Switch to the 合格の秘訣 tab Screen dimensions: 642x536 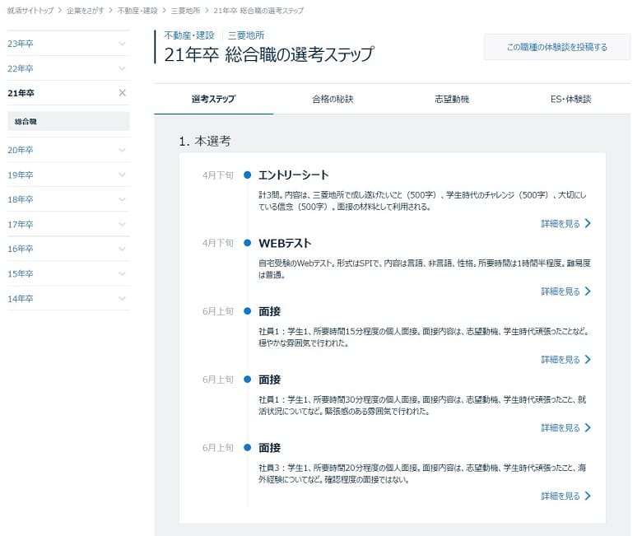[x=333, y=99]
